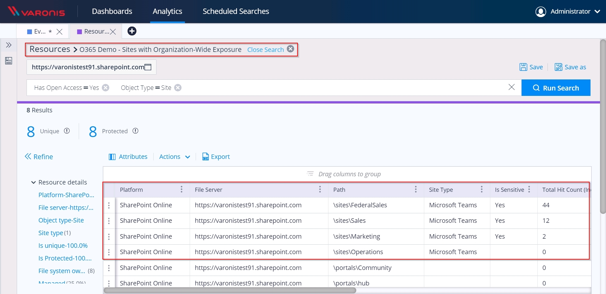Expand the Administrator dropdown arrow
The image size is (606, 294).
point(597,12)
